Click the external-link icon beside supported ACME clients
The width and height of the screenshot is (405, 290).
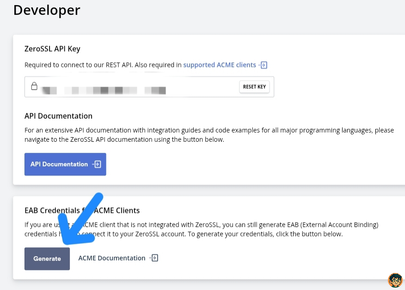pyautogui.click(x=263, y=65)
